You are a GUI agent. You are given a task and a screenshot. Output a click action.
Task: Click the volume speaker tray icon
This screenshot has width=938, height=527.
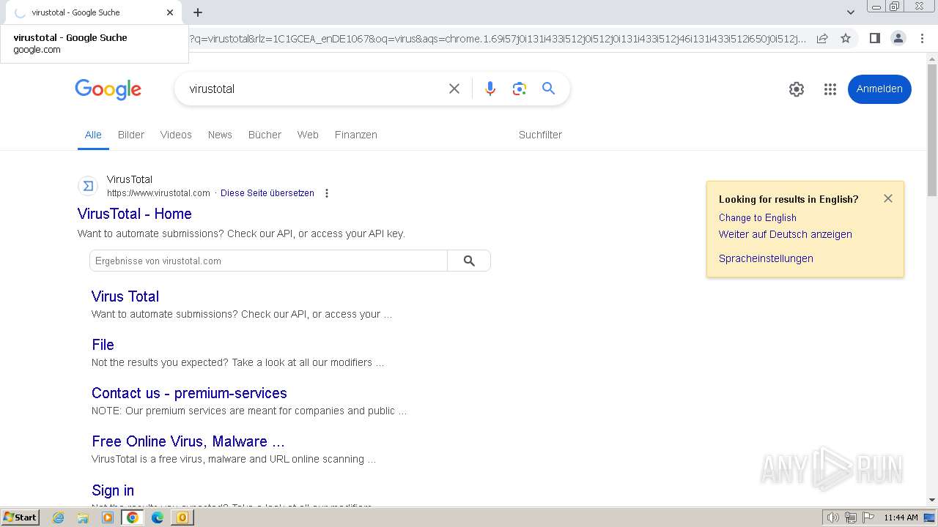pos(833,517)
